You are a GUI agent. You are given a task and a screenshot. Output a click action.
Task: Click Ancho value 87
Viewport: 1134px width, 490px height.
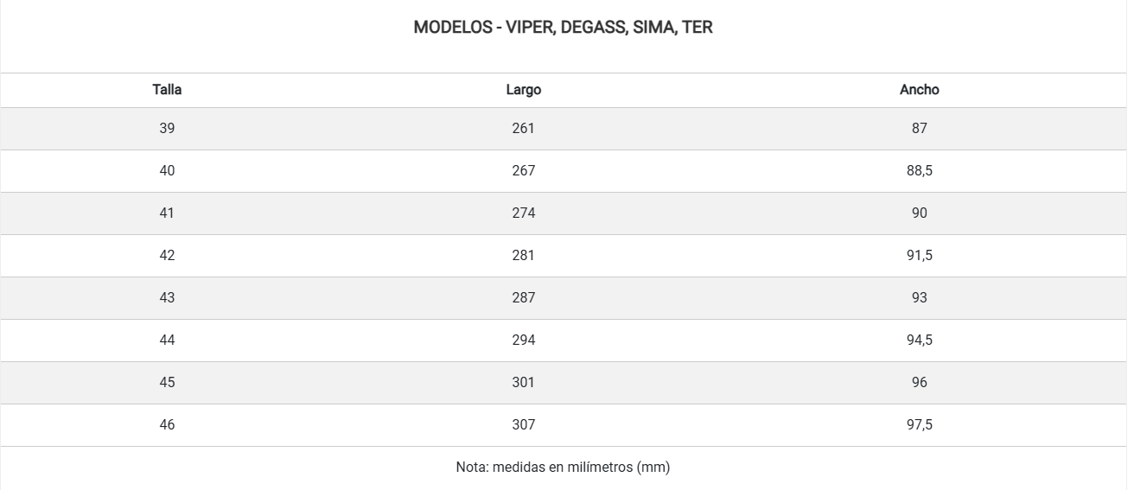[x=919, y=128]
